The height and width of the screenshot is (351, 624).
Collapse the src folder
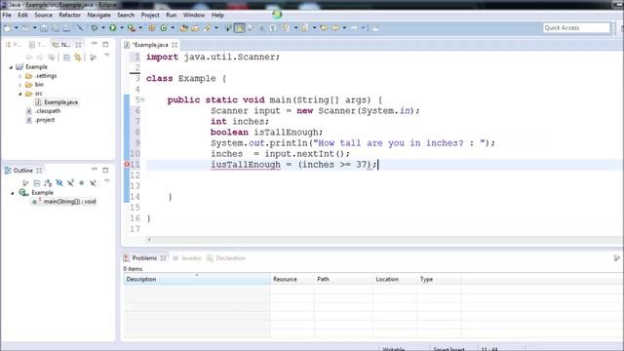[x=19, y=94]
